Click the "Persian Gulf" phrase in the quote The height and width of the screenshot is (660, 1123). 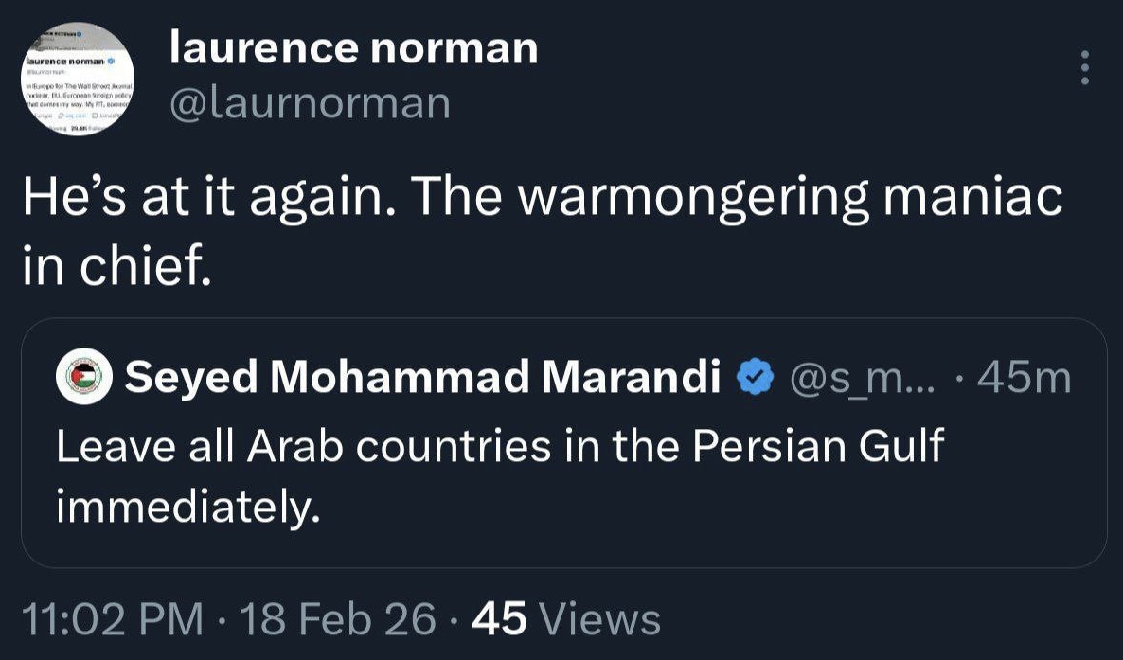(x=818, y=446)
